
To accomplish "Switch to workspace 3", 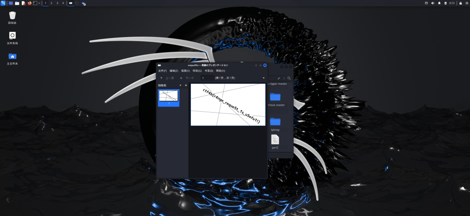I will (57, 3).
